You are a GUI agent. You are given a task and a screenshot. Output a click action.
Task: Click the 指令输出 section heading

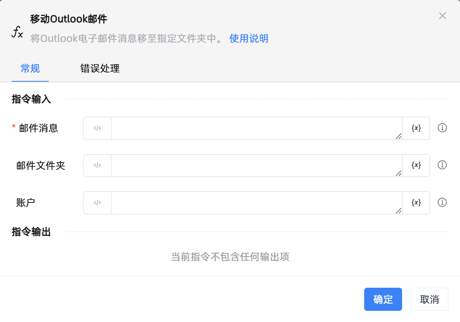[31, 232]
